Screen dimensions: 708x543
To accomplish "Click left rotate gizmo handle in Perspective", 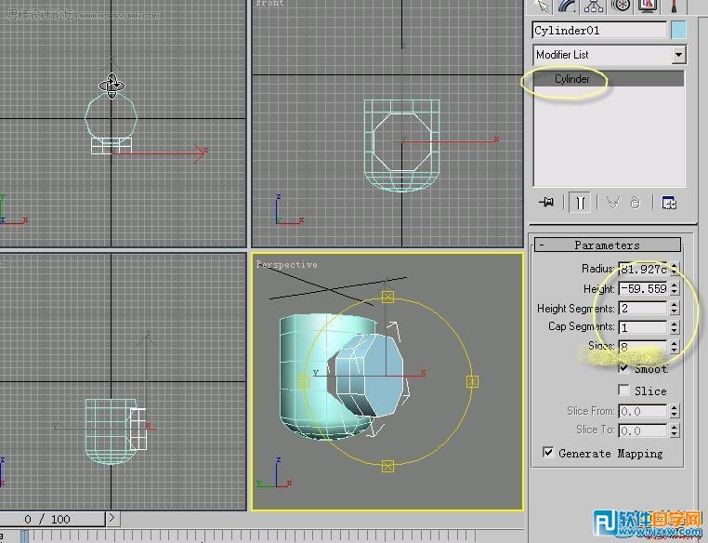I will pos(304,382).
